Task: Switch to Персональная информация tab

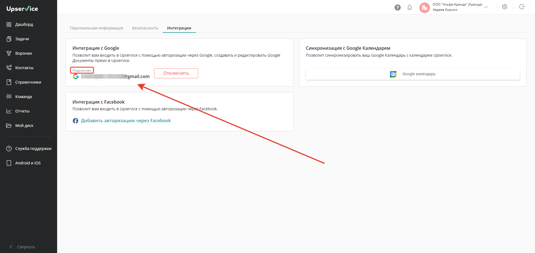Action: [96, 28]
